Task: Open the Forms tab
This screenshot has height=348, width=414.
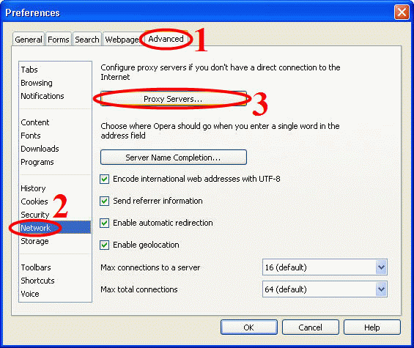Action: (x=59, y=40)
